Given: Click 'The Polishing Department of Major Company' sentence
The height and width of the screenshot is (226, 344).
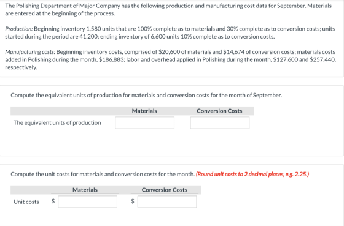Looking at the screenshot, I should click(168, 9).
